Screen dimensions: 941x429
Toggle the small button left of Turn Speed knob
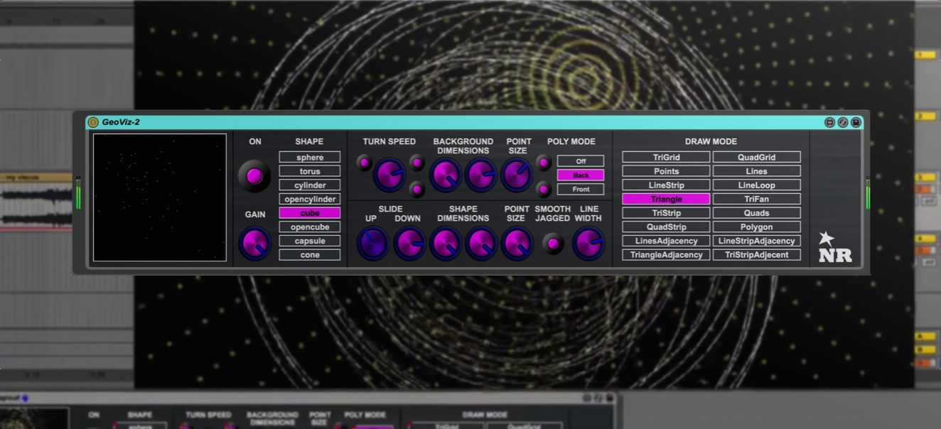(x=365, y=163)
